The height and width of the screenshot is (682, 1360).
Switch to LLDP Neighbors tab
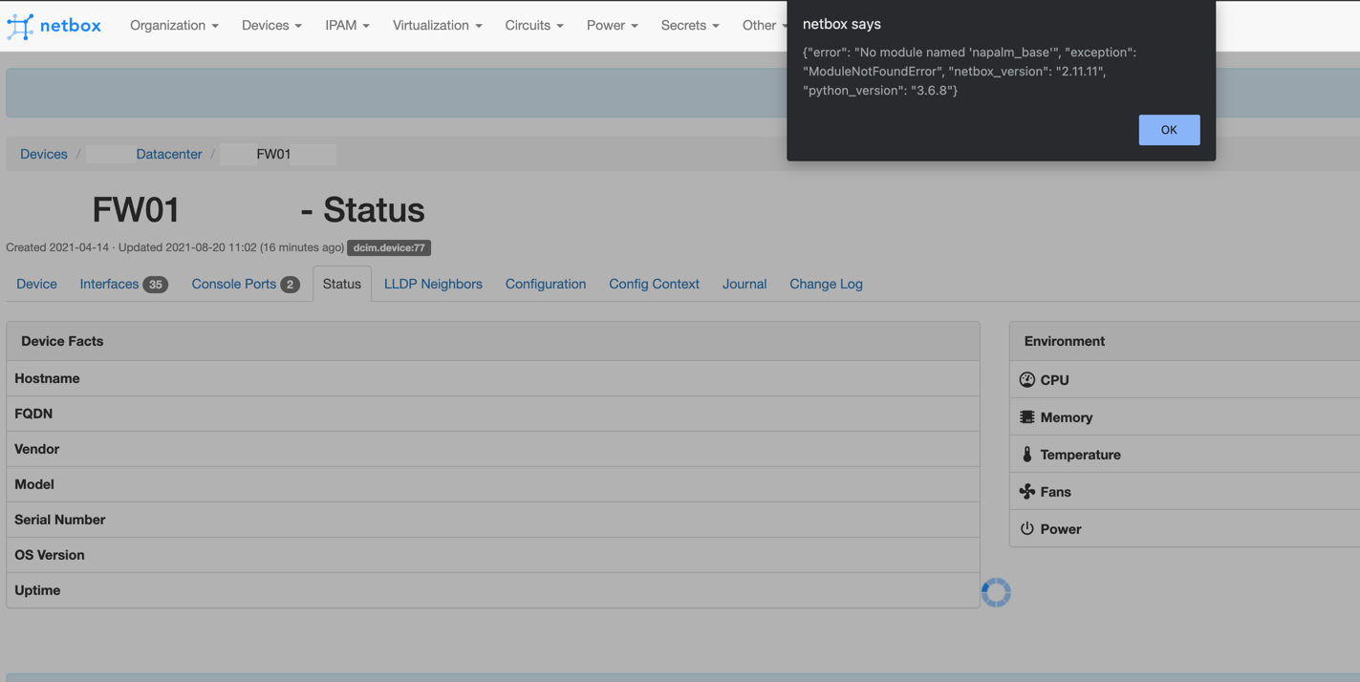pos(433,284)
